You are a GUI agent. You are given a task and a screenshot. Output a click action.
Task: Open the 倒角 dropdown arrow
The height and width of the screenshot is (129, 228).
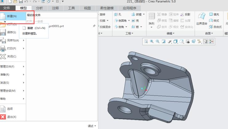126,27
